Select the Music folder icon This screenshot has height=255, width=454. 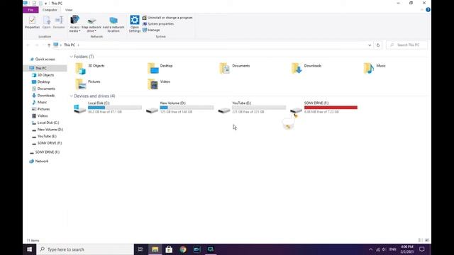[x=375, y=68]
